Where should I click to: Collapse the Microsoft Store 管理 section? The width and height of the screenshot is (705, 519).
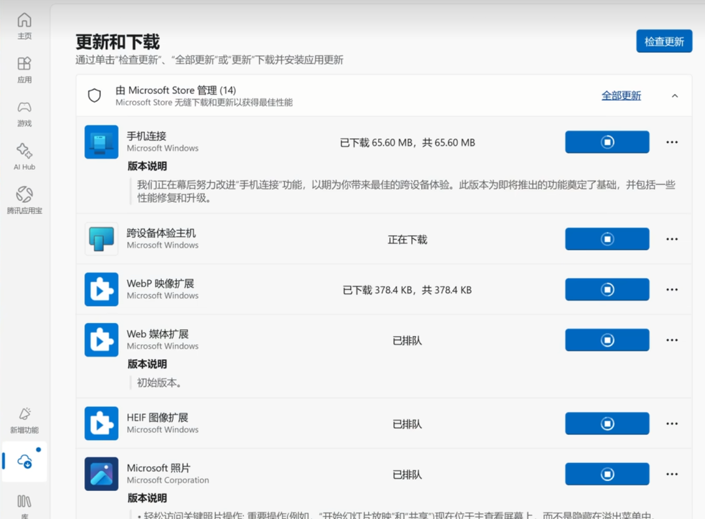click(674, 96)
